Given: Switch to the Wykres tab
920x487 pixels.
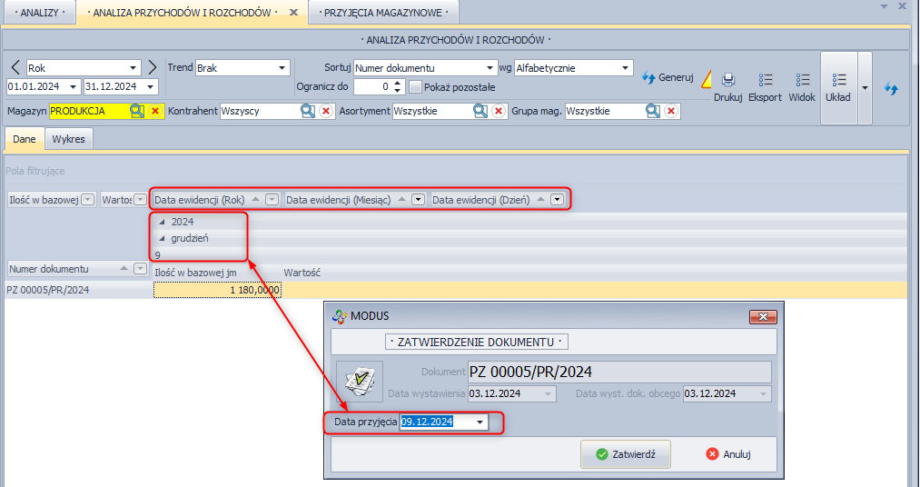Looking at the screenshot, I should tap(69, 140).
